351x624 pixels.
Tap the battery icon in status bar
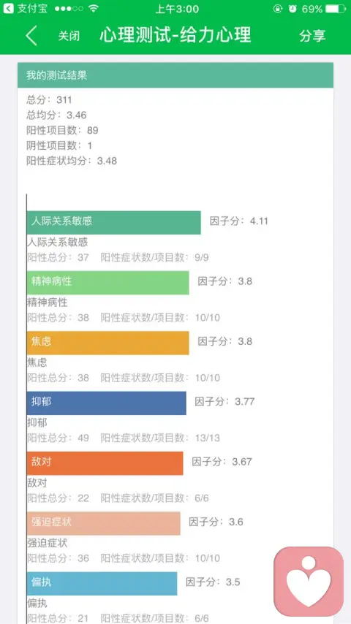pyautogui.click(x=336, y=9)
